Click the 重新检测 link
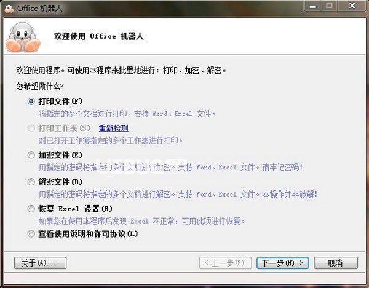The height and width of the screenshot is (288, 369). click(113, 128)
